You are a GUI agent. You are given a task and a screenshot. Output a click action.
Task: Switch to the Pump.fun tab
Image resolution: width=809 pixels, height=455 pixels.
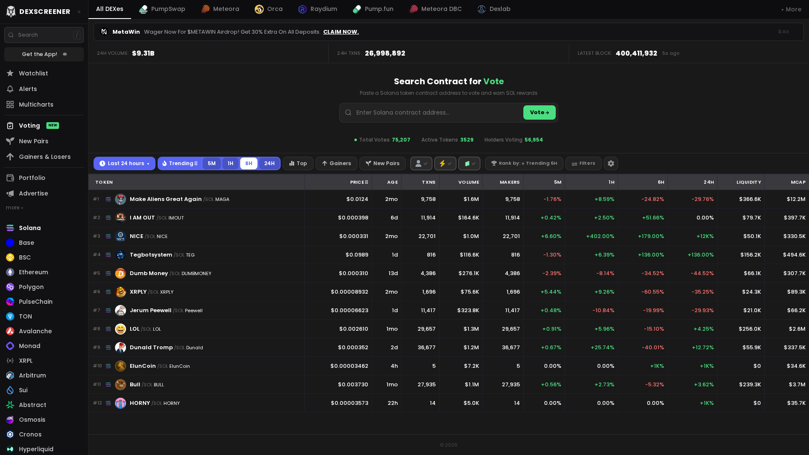coord(373,9)
